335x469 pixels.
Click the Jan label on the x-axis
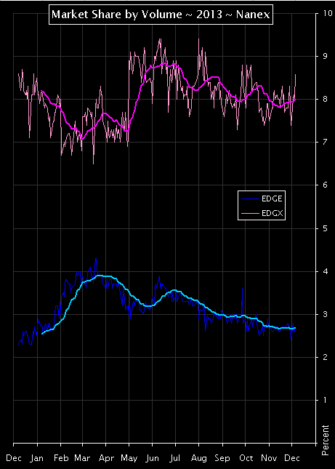pos(37,458)
